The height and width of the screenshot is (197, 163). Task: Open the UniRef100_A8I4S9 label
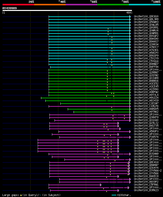click(146, 101)
